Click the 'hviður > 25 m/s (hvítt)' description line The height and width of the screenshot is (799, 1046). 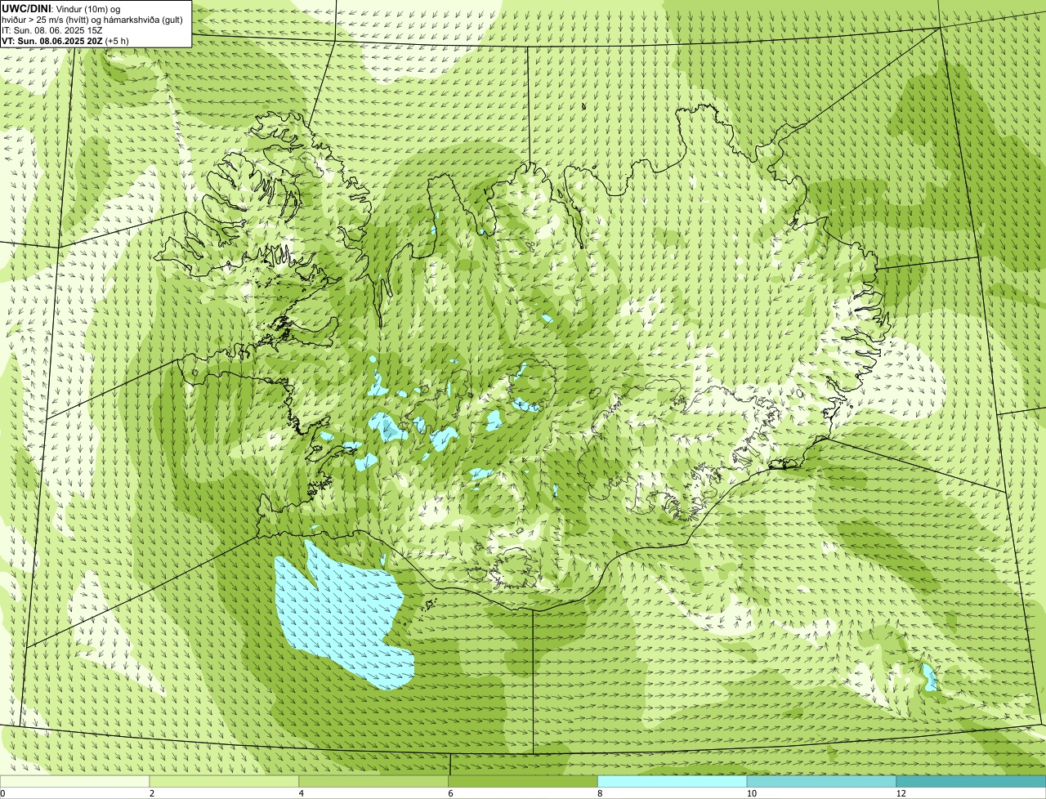[x=92, y=19]
